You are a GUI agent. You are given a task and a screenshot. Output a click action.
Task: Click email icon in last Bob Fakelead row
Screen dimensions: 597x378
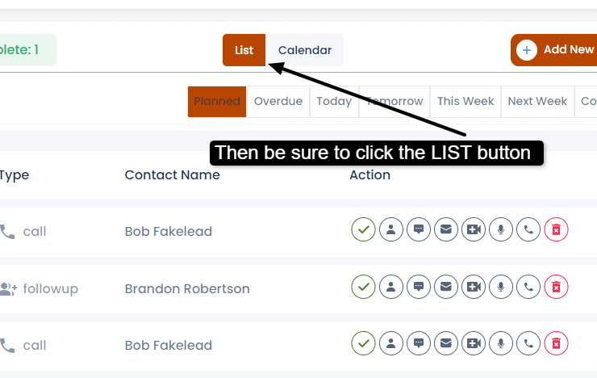point(446,345)
